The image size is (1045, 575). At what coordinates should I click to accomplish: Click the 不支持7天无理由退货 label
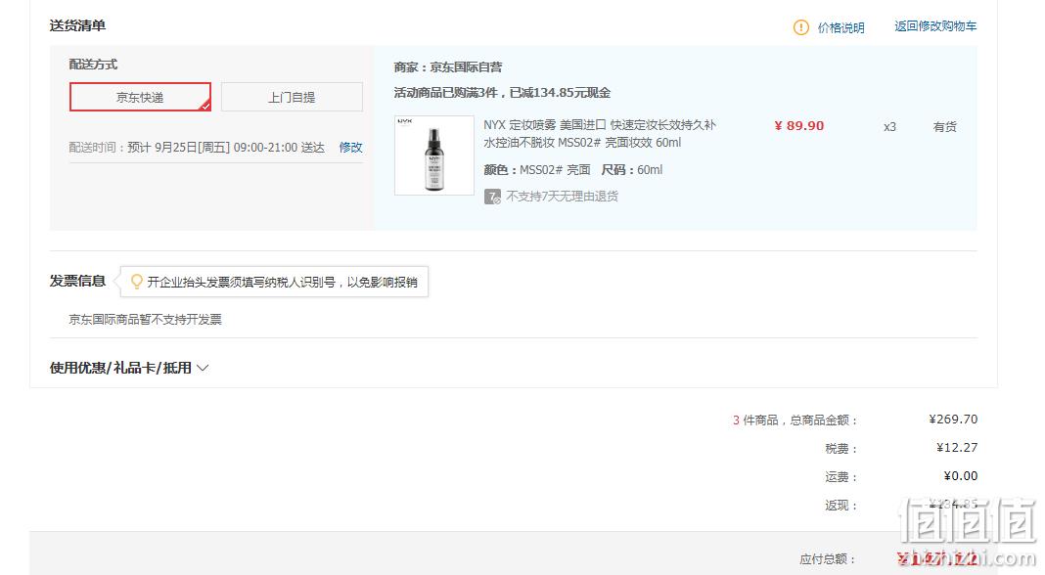tap(563, 196)
